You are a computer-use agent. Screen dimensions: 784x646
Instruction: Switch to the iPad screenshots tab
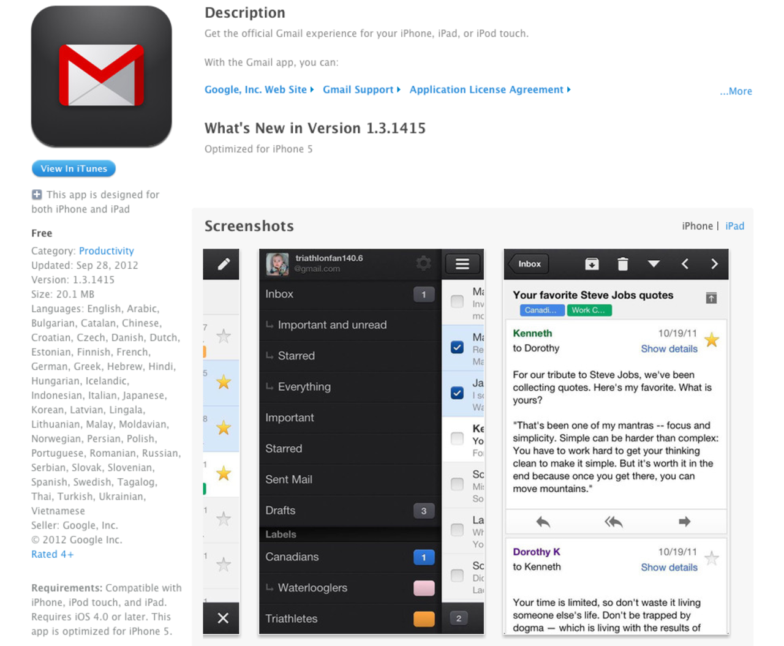point(735,225)
